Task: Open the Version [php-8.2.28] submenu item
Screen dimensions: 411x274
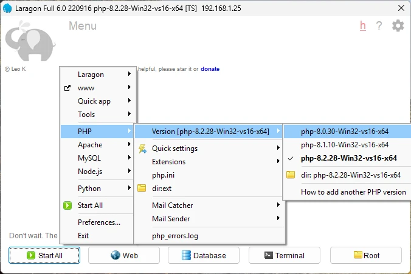Action: (209, 132)
